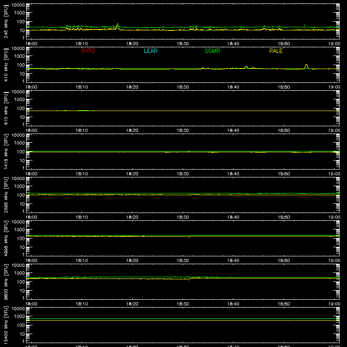This screenshot has width=347, height=347.
Task: Click the 18:10 label on 4995 MHz time axis
Action: coord(82,261)
